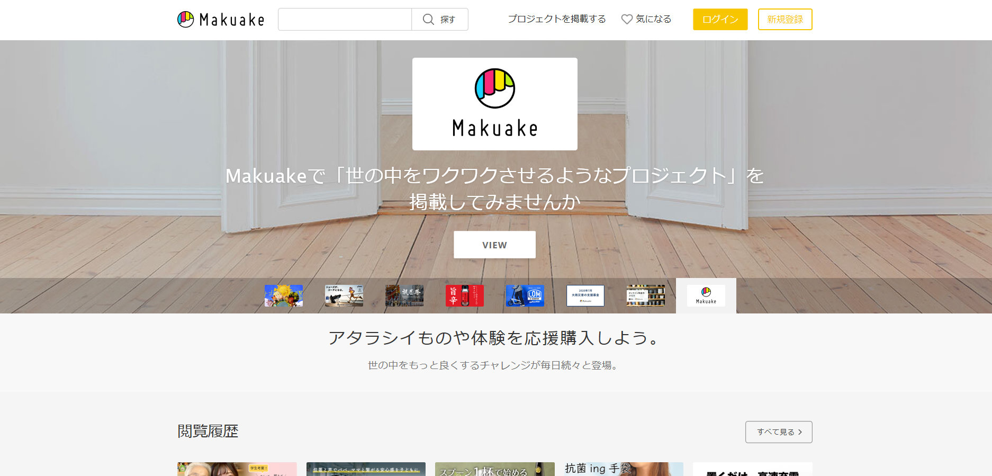The image size is (992, 476).
Task: Expand browsing history with すべて見る
Action: [x=778, y=432]
